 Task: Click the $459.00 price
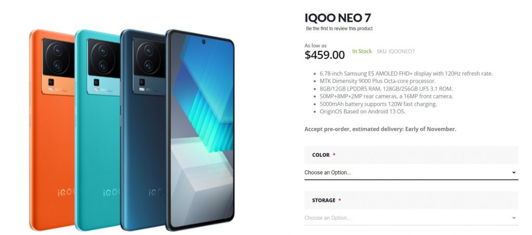pos(325,54)
